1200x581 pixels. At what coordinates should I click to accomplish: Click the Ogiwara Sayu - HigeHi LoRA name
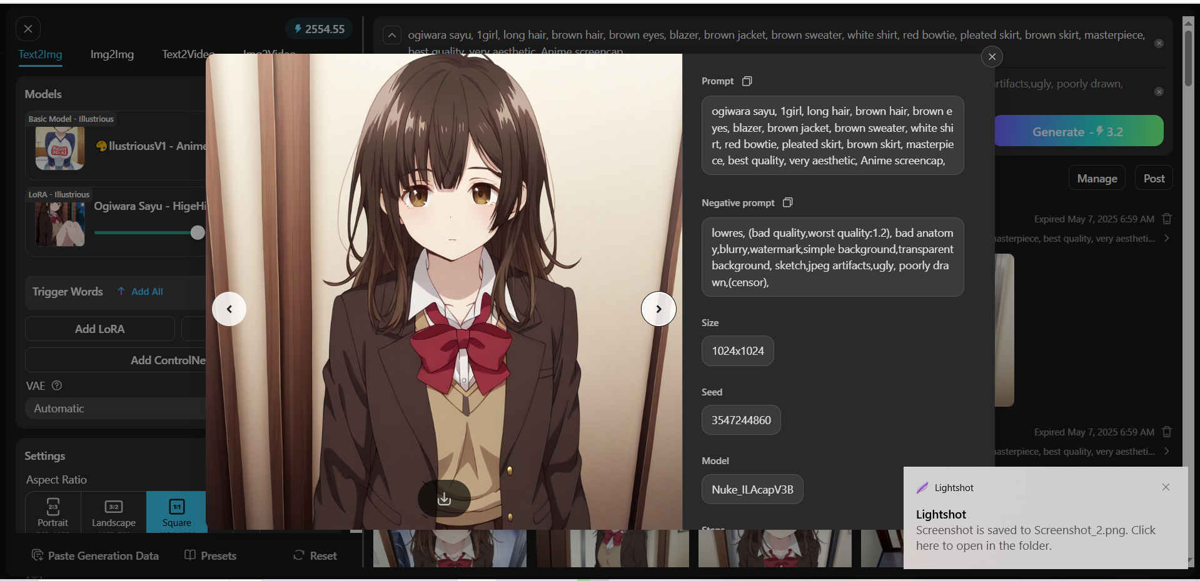pyautogui.click(x=150, y=206)
